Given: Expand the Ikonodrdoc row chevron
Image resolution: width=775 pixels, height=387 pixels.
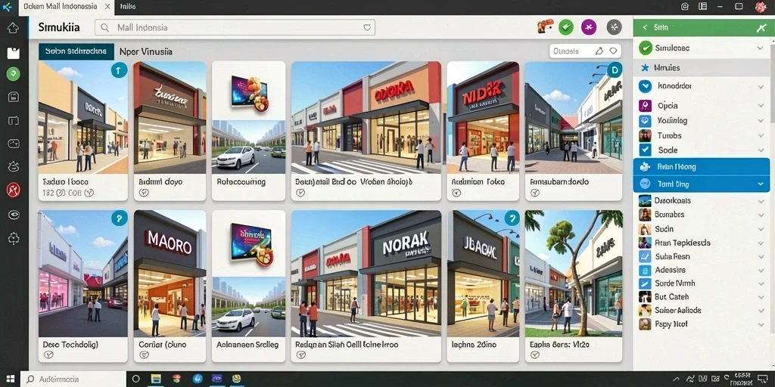Looking at the screenshot, I should click(x=760, y=86).
